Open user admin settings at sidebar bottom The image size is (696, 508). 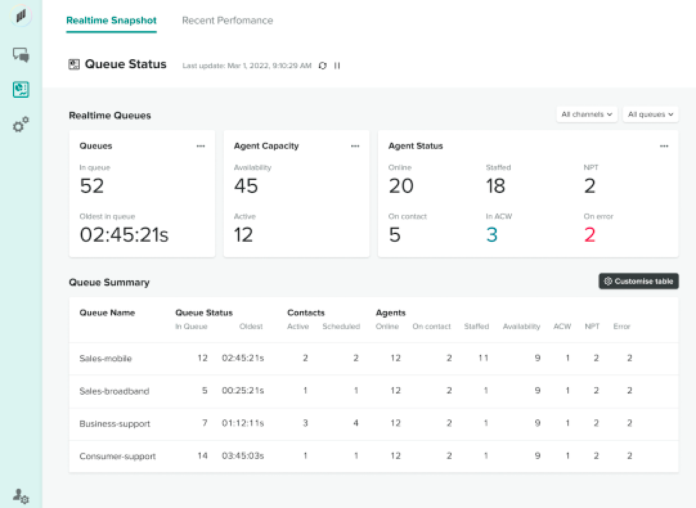(21, 496)
